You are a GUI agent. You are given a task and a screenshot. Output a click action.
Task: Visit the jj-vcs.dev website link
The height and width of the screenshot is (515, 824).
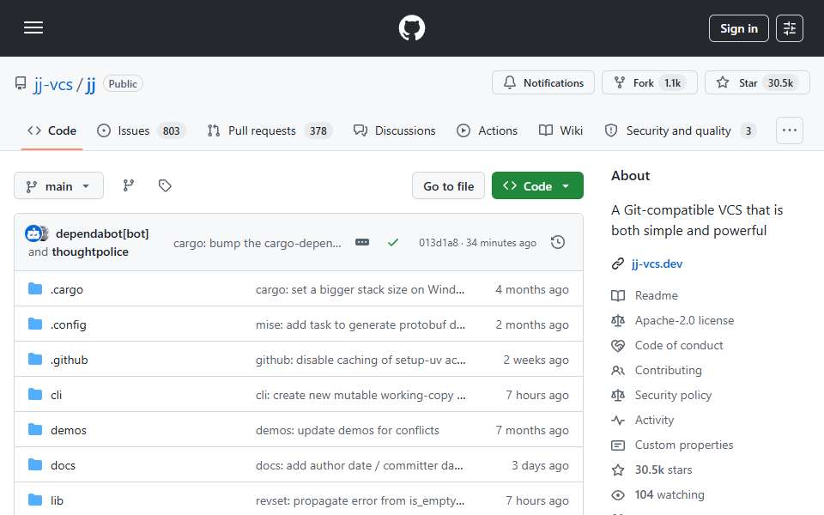pos(657,264)
